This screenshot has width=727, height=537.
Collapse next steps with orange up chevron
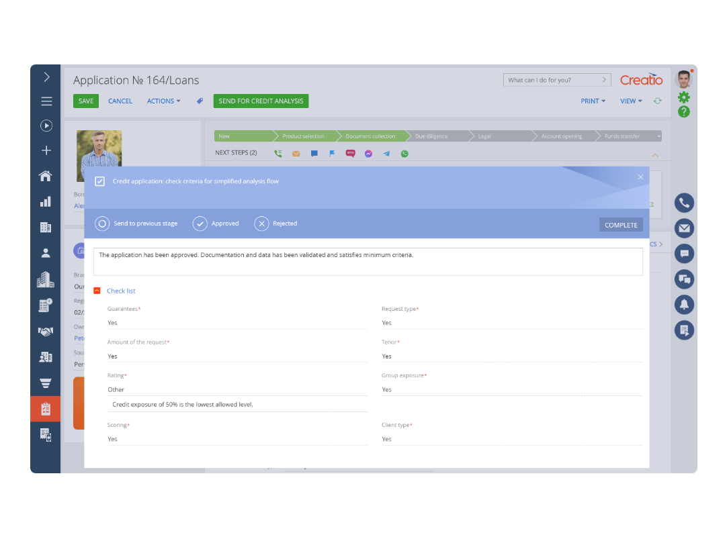[x=655, y=155]
